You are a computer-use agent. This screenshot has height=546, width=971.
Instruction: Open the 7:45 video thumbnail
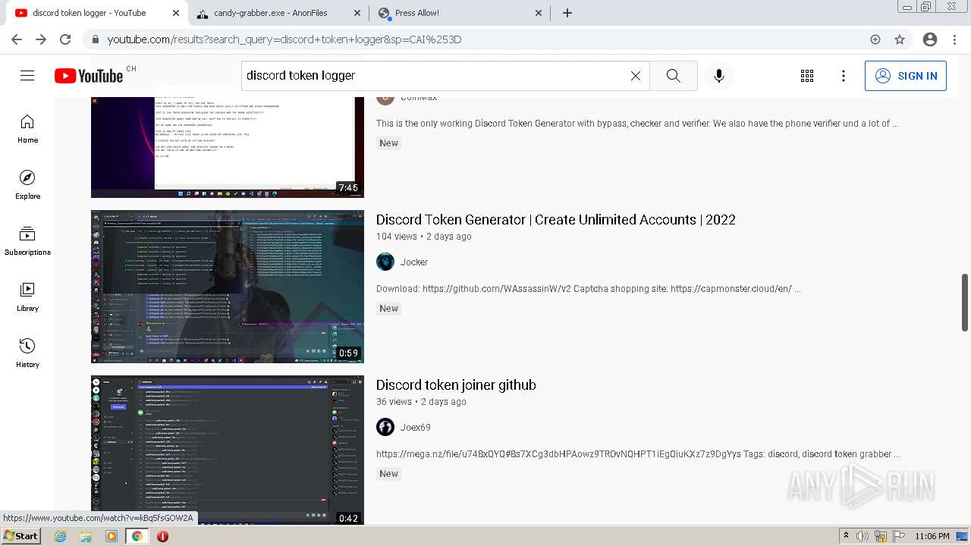click(228, 147)
